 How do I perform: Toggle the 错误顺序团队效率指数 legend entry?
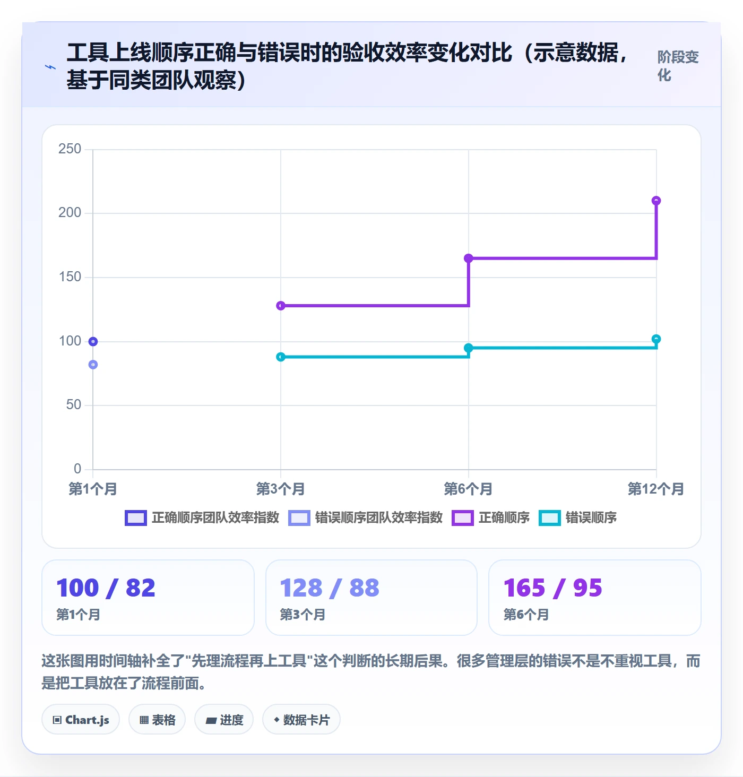click(x=366, y=517)
